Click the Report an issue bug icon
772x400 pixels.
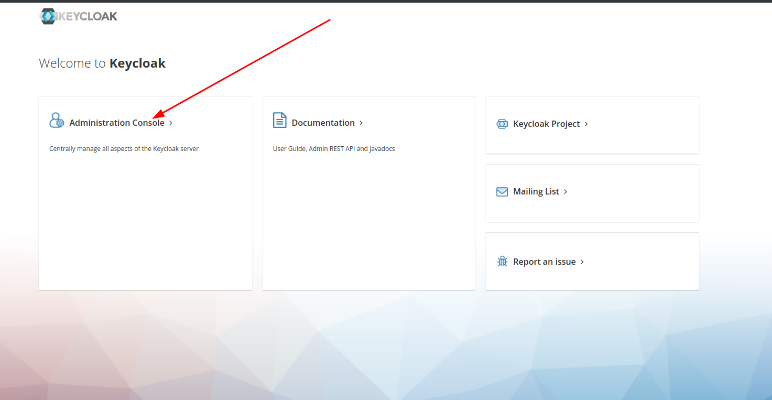pyautogui.click(x=502, y=261)
